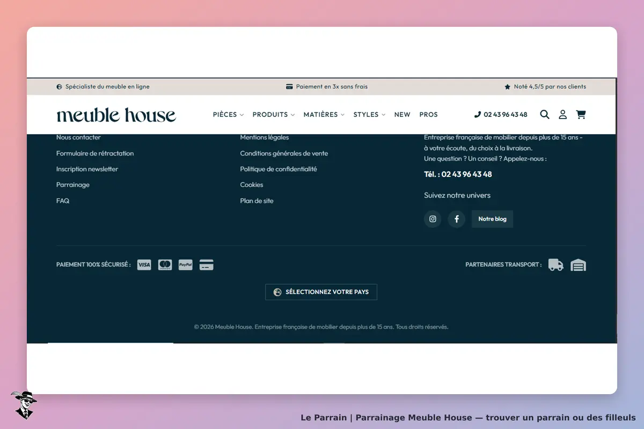Click 'PAIEMENT 100% SÉCURISÉ' label
This screenshot has width=644, height=429.
[x=93, y=264]
